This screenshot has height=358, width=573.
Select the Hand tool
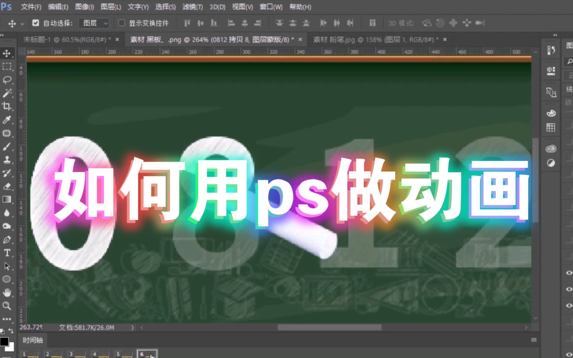[x=7, y=292]
